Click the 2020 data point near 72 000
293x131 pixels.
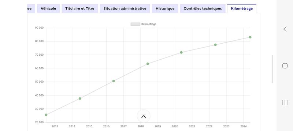(x=181, y=52)
